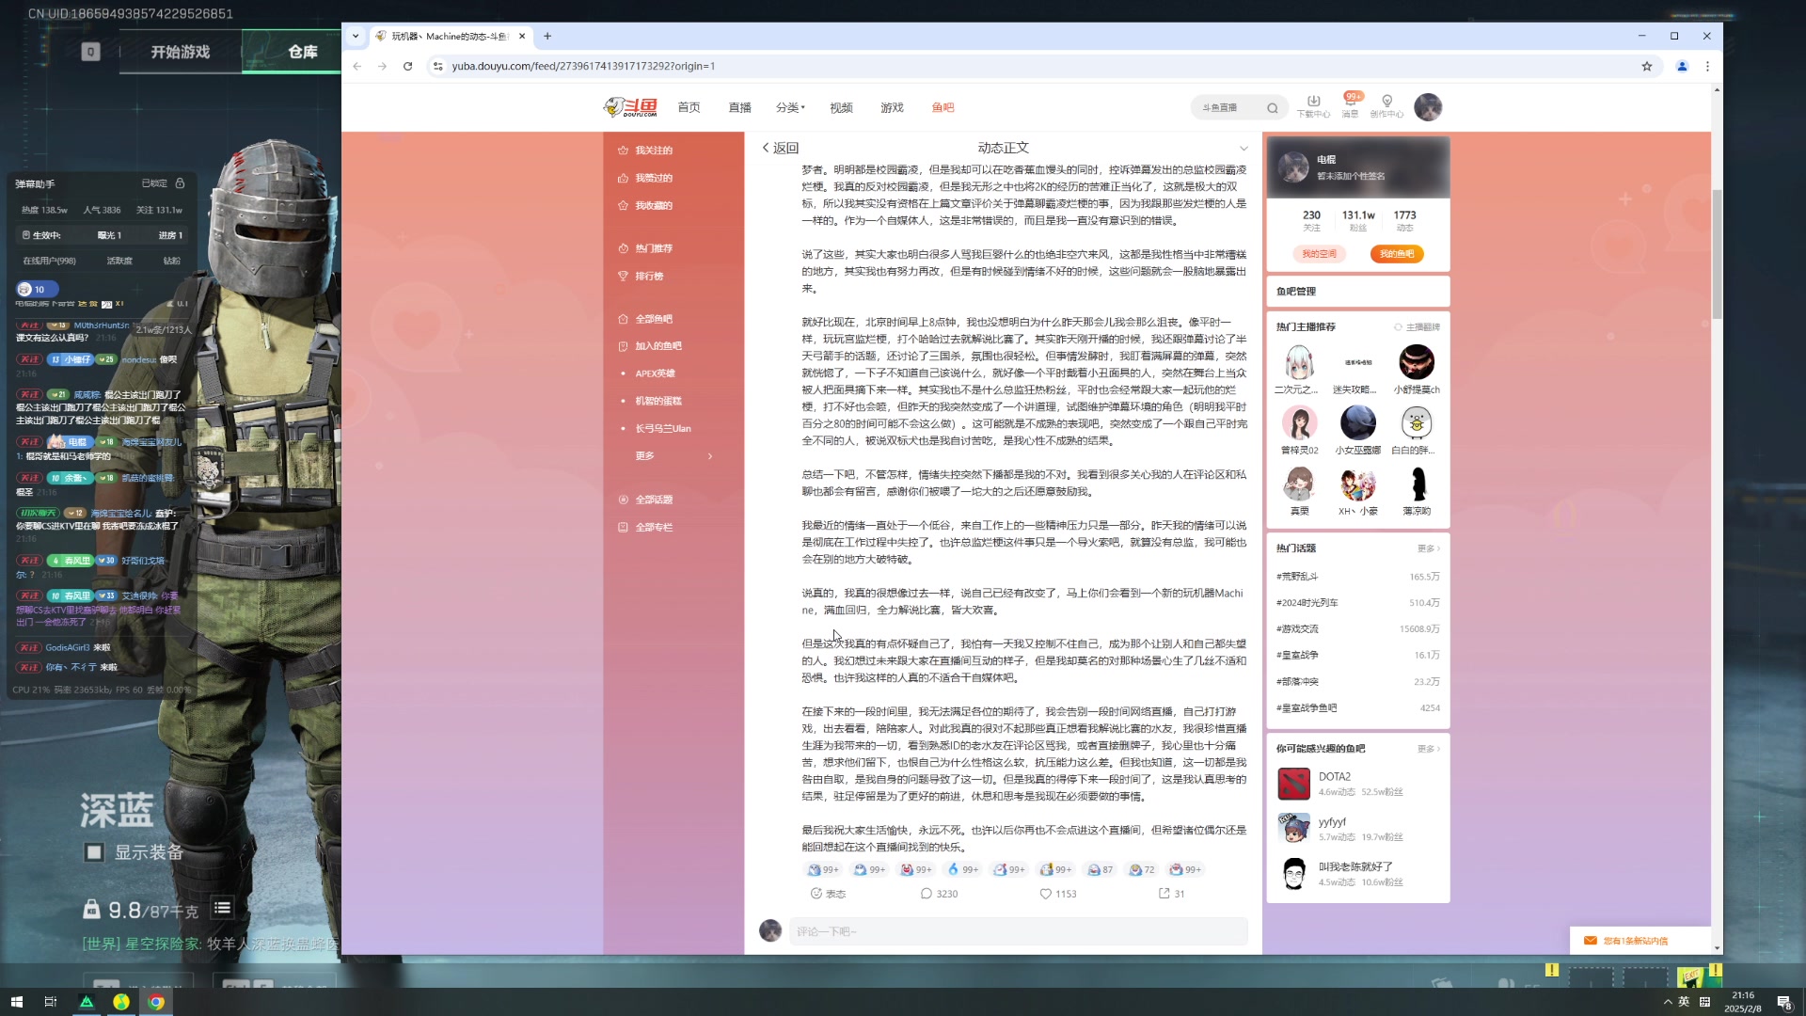Image resolution: width=1806 pixels, height=1016 pixels.
Task: Click the search magnifier icon
Action: (x=1272, y=107)
